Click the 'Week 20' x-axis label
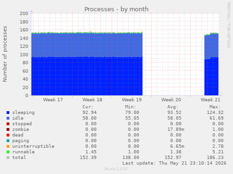Viewport: 233px width, 174px height. click(171, 100)
